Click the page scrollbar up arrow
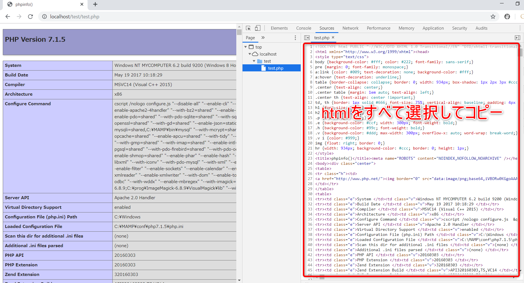This screenshot has width=524, height=283. 239,26
